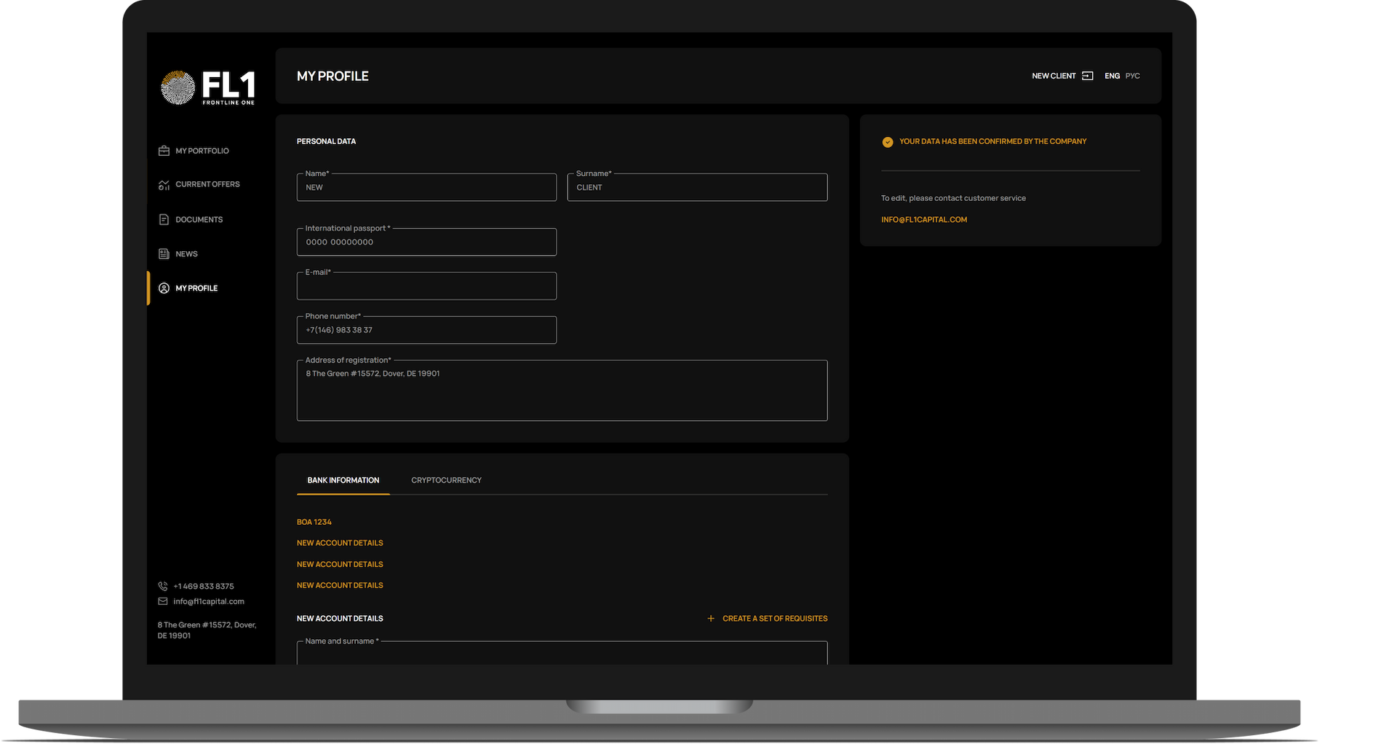
Task: Click the plus icon beside Create a set of requisites
Action: tap(711, 619)
